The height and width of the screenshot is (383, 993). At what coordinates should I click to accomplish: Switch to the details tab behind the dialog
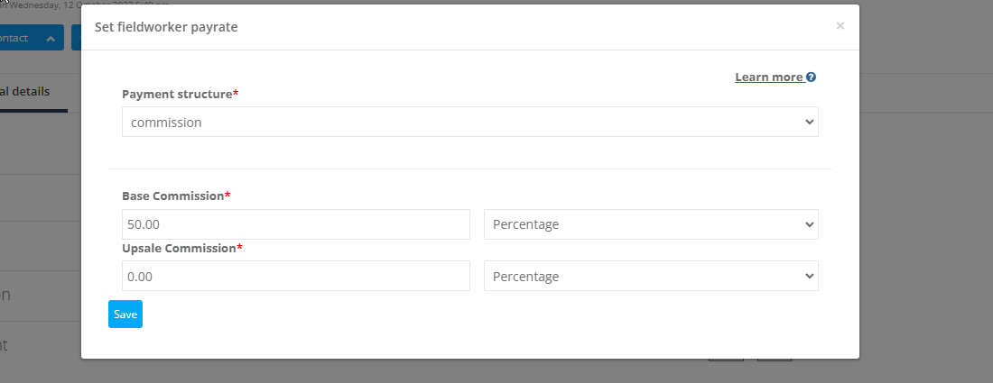point(25,92)
